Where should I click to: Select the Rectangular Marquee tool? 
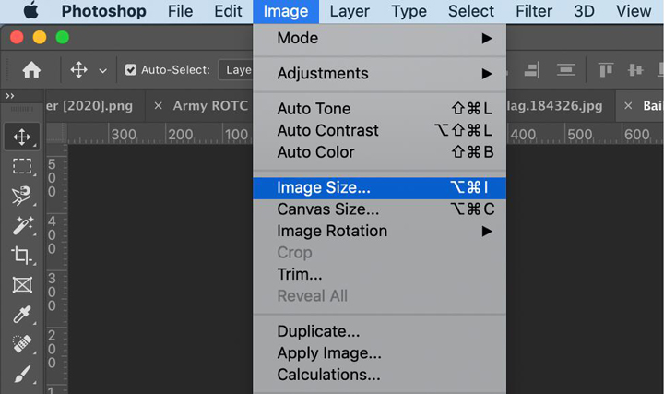[x=21, y=166]
